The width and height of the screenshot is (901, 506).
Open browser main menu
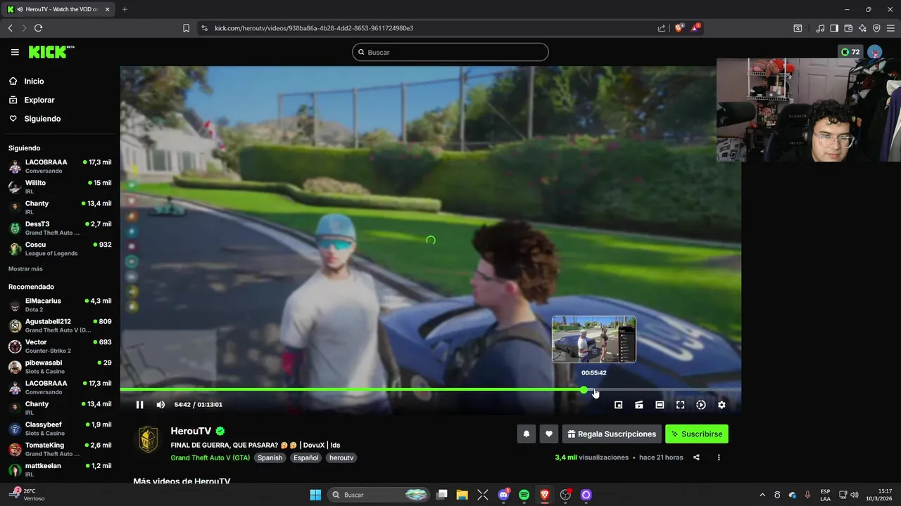point(890,28)
